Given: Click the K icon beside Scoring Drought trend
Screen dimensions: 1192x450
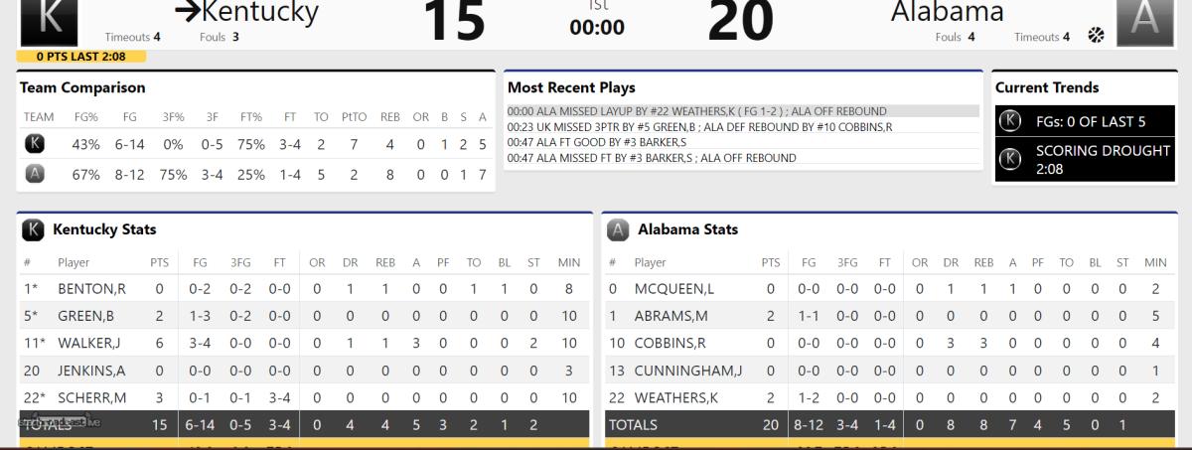Looking at the screenshot, I should (x=1010, y=159).
